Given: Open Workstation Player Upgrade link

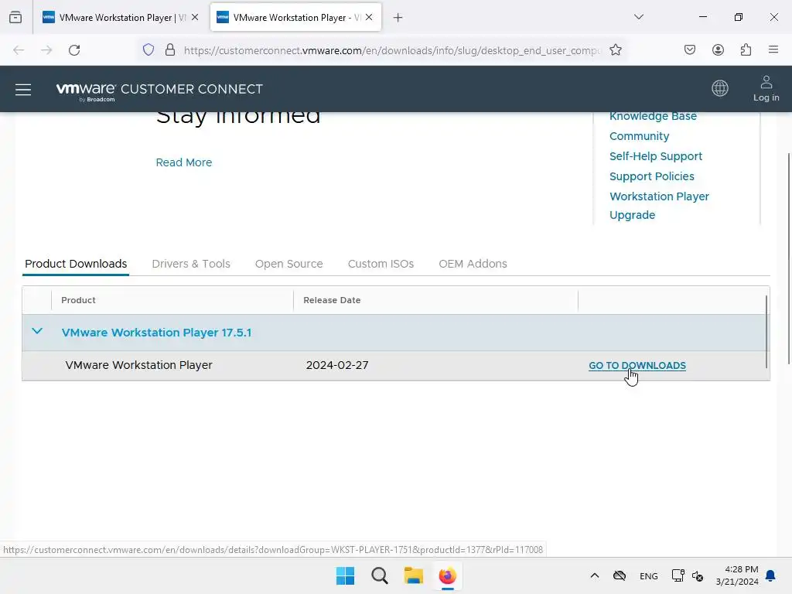Looking at the screenshot, I should (659, 206).
